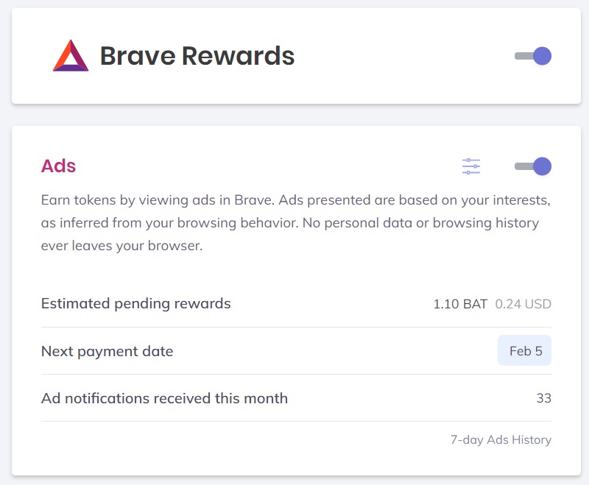The image size is (589, 485).
Task: Turn off the Brave Rewards main toggle
Action: tap(532, 56)
